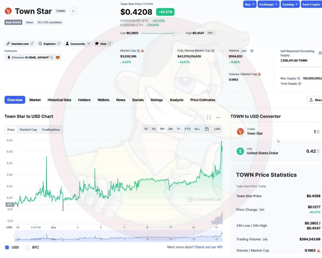Switch to the Wallets tab
Viewport: 322px width, 258px height.
[x=103, y=100]
